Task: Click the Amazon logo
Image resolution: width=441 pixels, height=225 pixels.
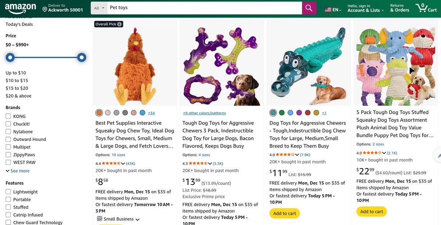Action: [21, 8]
